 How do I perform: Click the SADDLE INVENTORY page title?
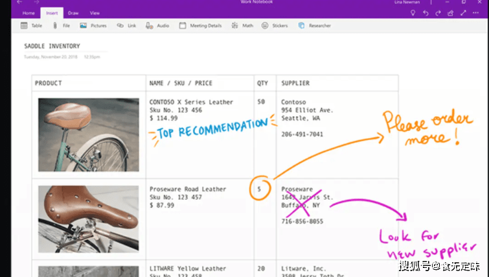(52, 46)
